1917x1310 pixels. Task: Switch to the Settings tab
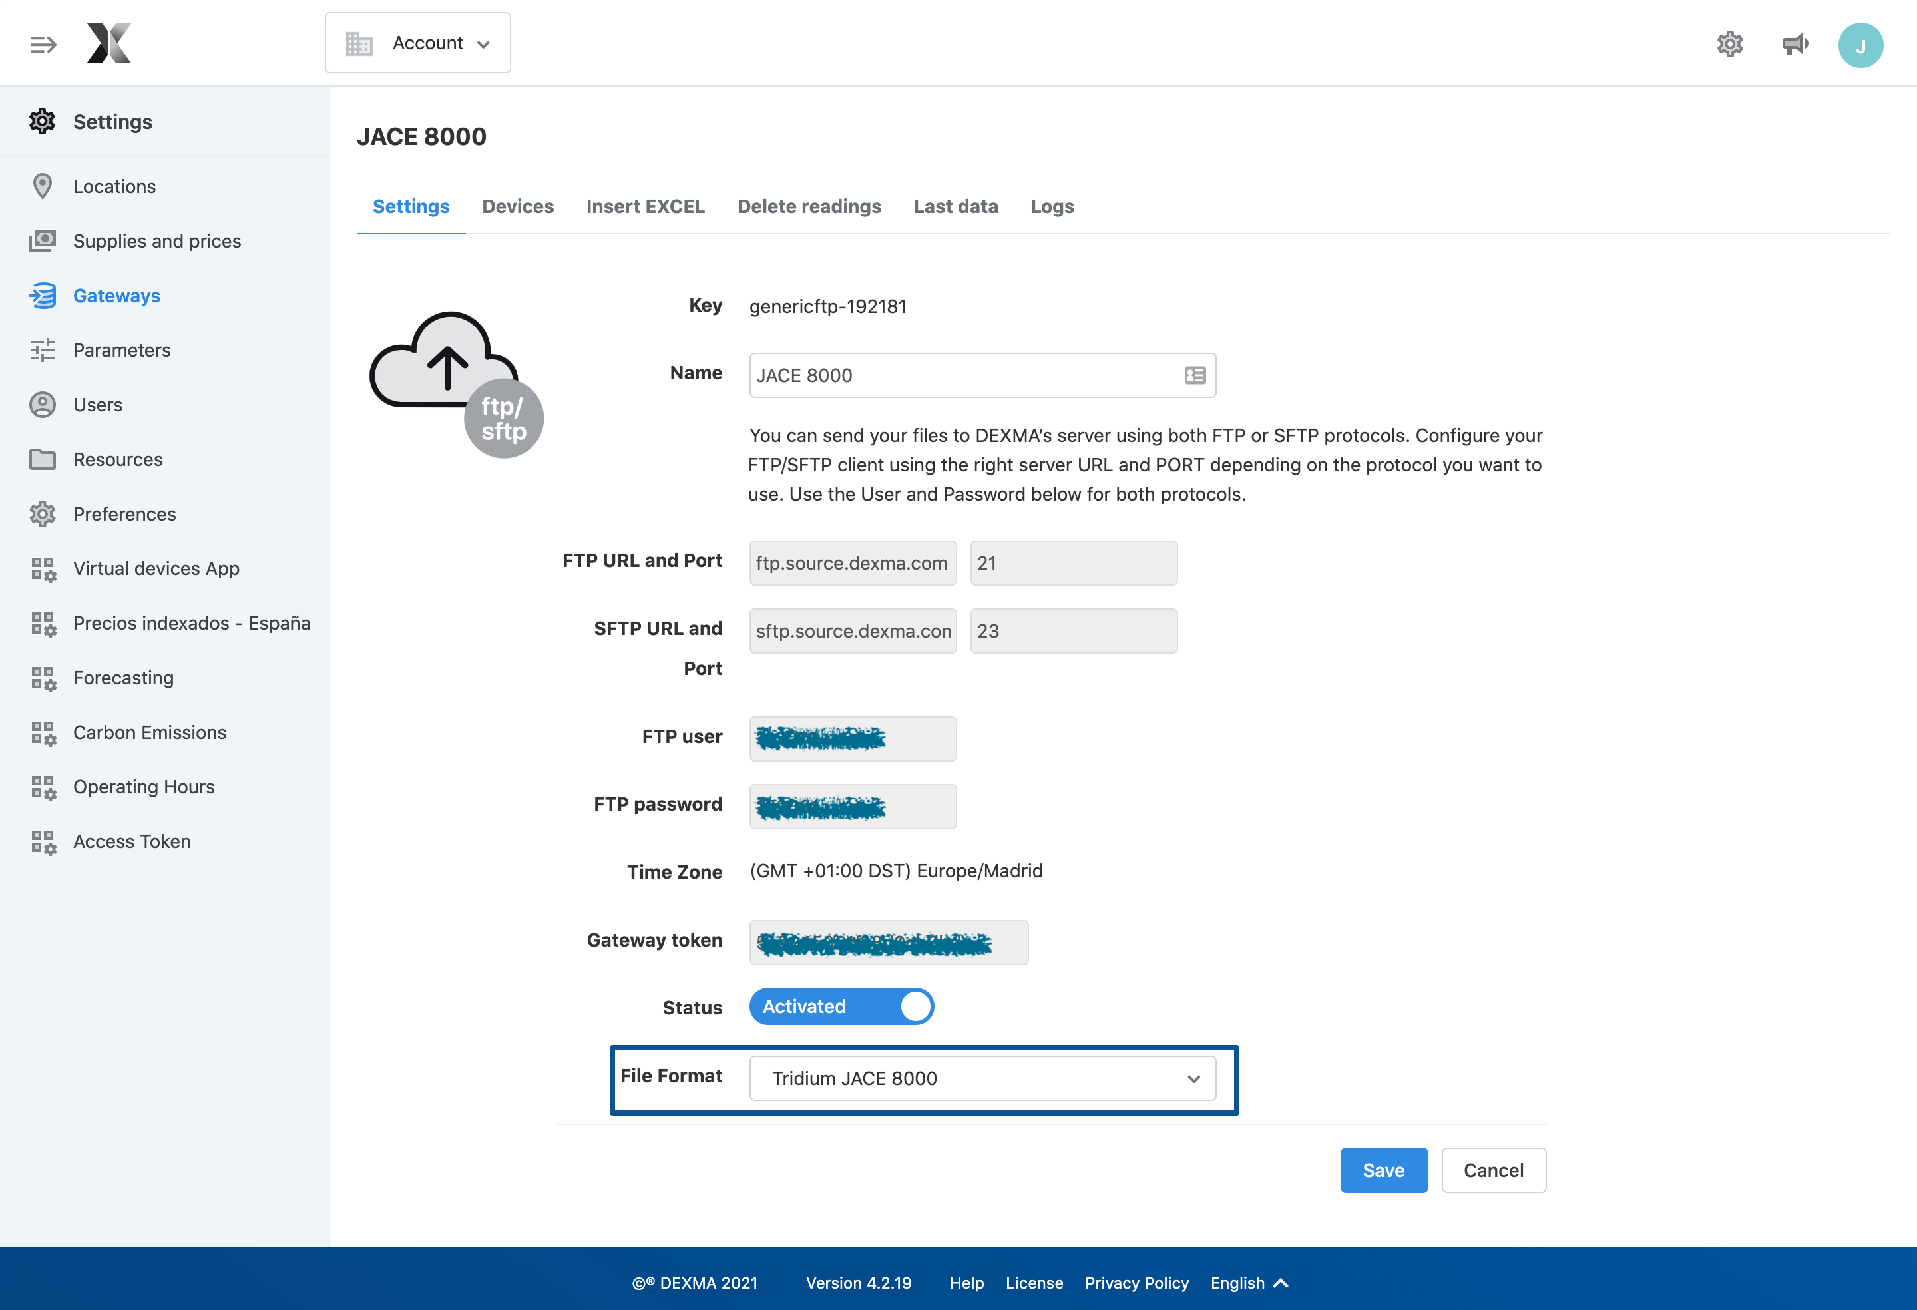pos(411,206)
